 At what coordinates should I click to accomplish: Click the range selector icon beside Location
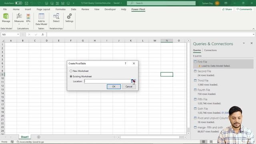tap(134, 81)
